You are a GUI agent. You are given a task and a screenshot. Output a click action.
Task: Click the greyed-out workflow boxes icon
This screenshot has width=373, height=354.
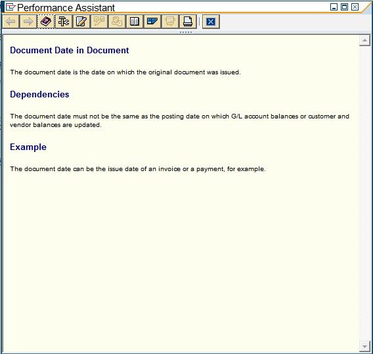99,22
